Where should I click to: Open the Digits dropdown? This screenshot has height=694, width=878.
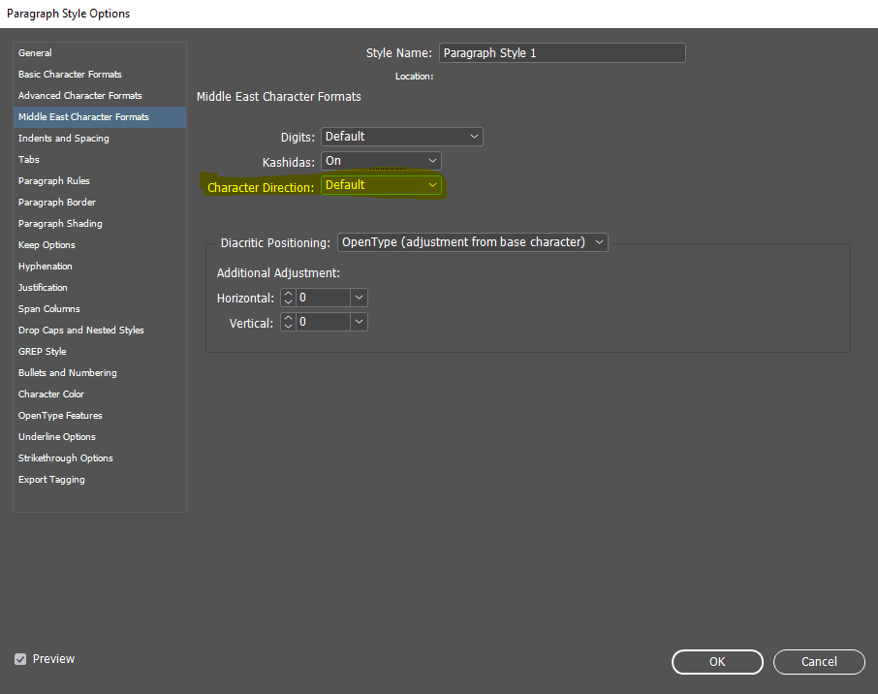point(401,137)
